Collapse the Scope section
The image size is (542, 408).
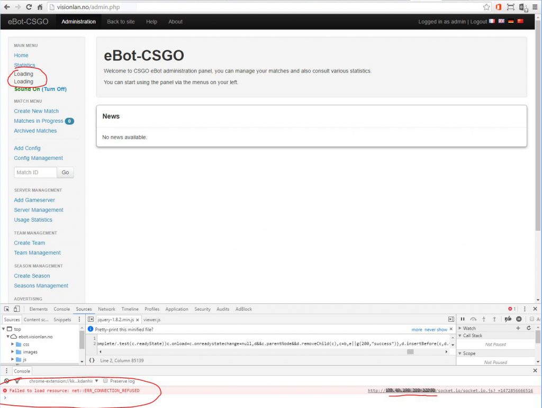coord(460,353)
